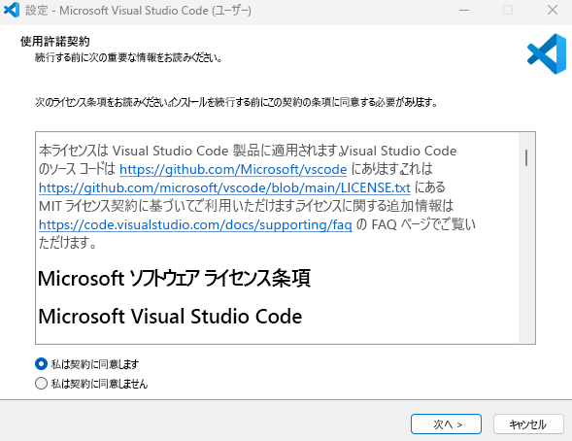Viewport: 572px width, 441px height.
Task: Close the setup window
Action: point(553,11)
